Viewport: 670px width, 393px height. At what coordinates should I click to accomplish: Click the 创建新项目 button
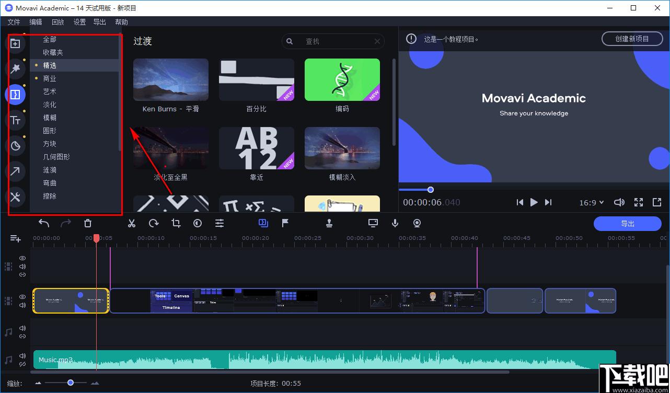coord(632,39)
